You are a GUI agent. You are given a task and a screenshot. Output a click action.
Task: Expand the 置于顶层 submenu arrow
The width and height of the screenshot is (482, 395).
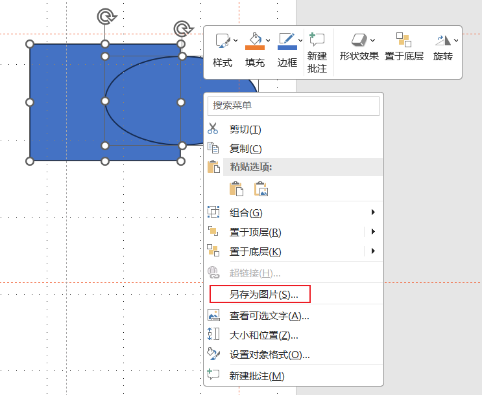tap(373, 231)
